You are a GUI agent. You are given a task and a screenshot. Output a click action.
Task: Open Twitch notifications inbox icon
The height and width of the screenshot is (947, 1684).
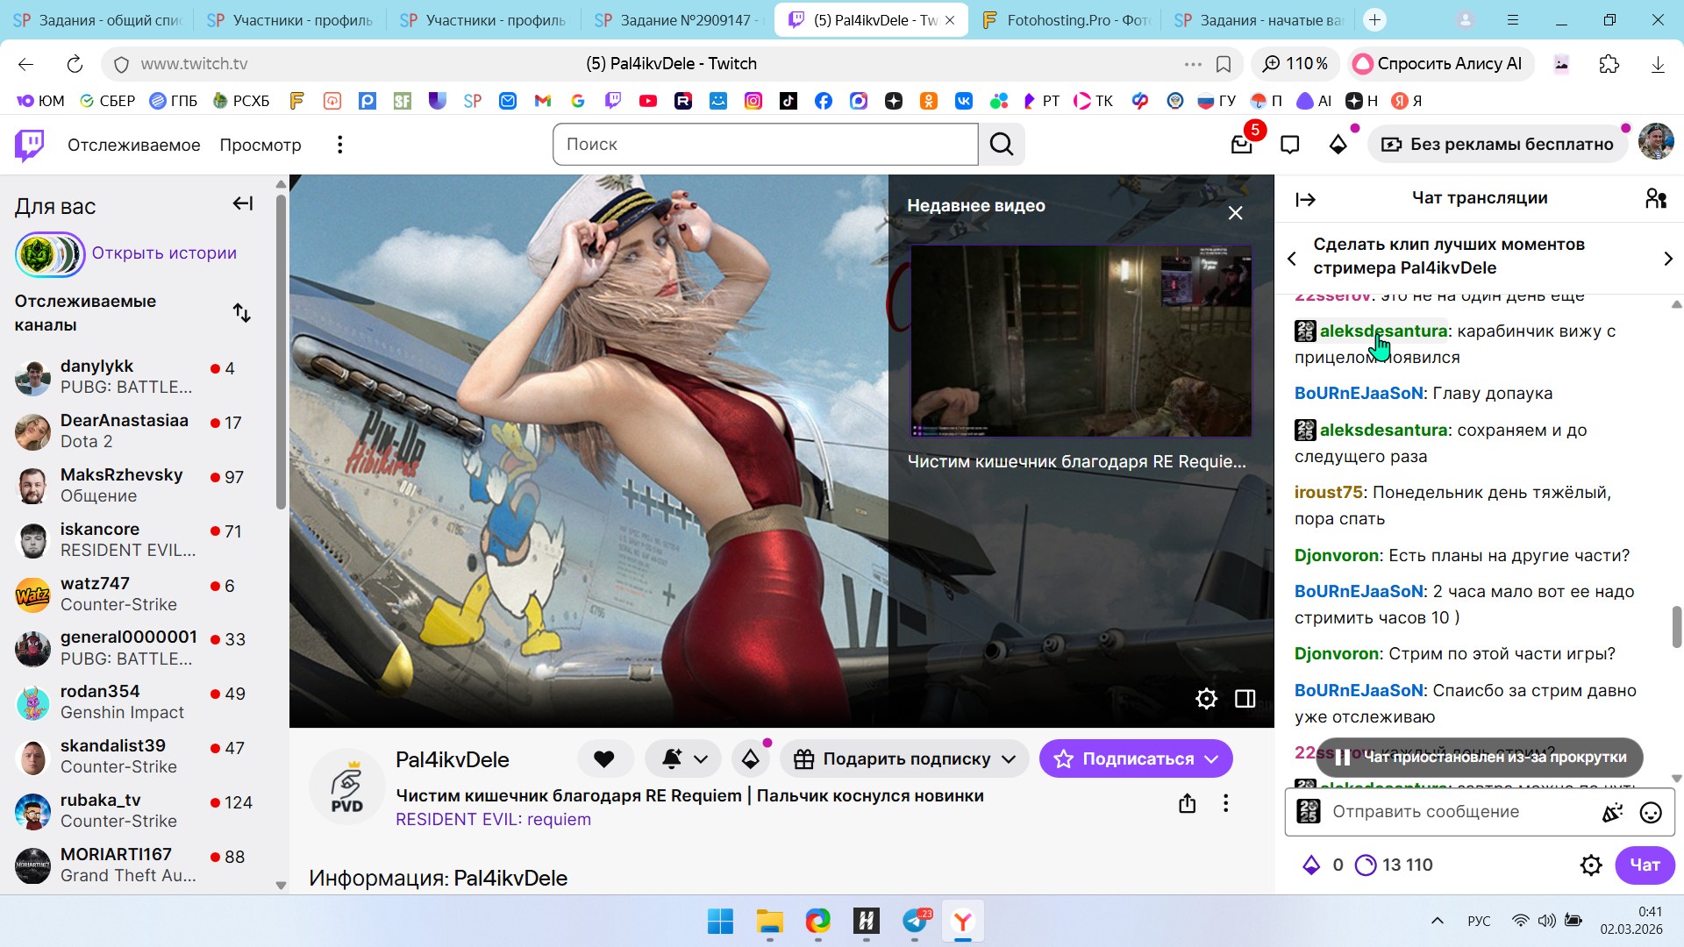[1242, 145]
